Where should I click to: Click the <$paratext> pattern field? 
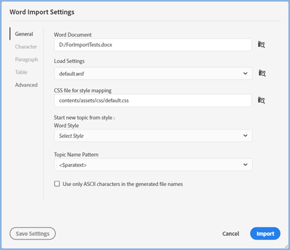click(x=153, y=165)
